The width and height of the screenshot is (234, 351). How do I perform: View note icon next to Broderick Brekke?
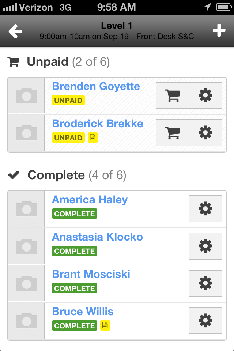click(x=93, y=137)
